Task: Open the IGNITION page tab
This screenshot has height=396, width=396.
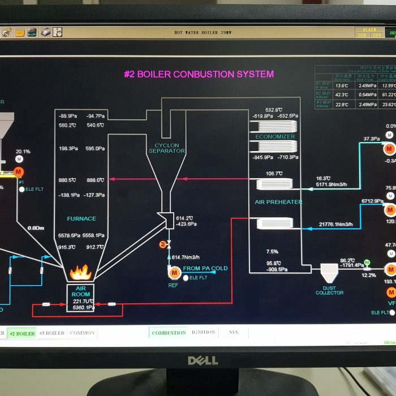Action: [203, 333]
